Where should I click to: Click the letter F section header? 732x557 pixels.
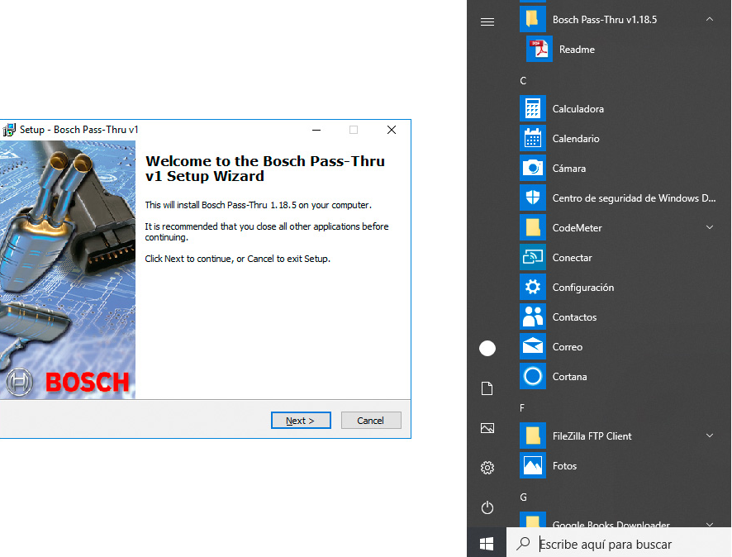(x=522, y=408)
